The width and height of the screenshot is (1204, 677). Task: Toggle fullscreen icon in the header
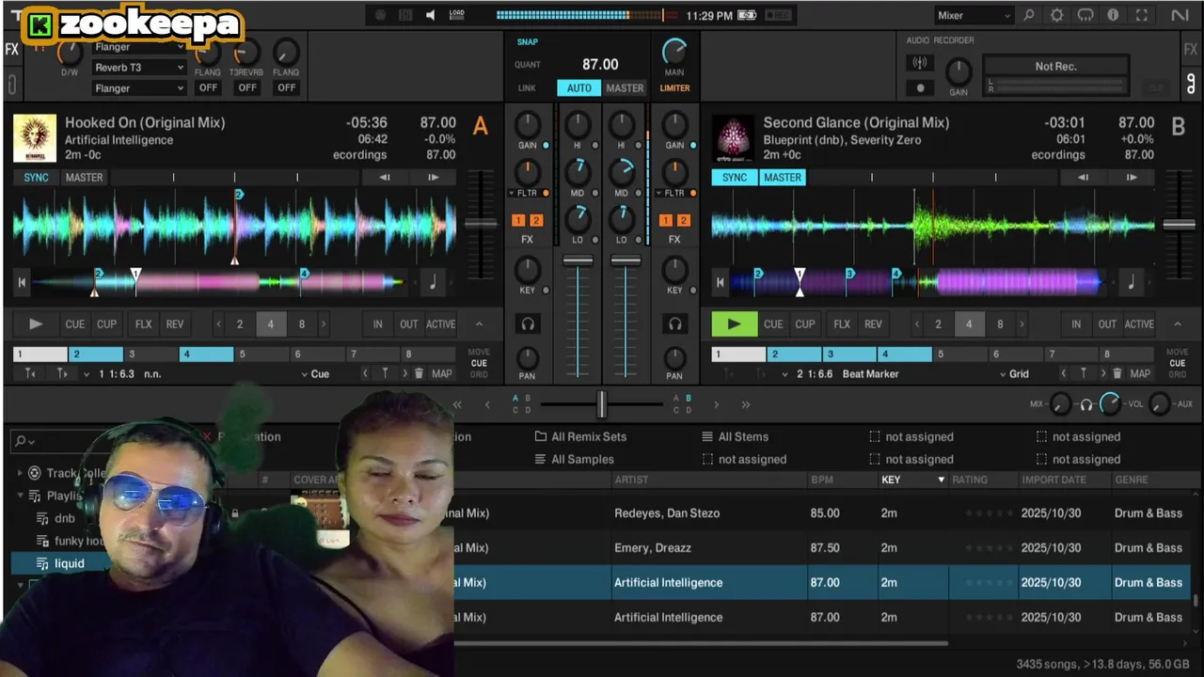[x=1142, y=15]
